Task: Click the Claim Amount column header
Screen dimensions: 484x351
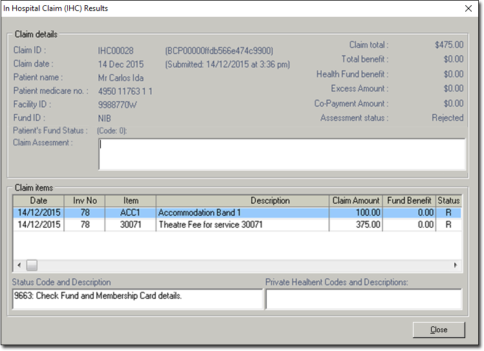Action: point(355,201)
